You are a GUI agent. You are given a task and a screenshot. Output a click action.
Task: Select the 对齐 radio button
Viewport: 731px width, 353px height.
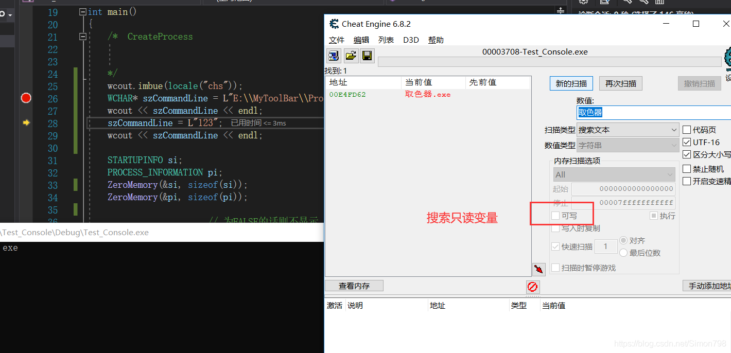[622, 240]
